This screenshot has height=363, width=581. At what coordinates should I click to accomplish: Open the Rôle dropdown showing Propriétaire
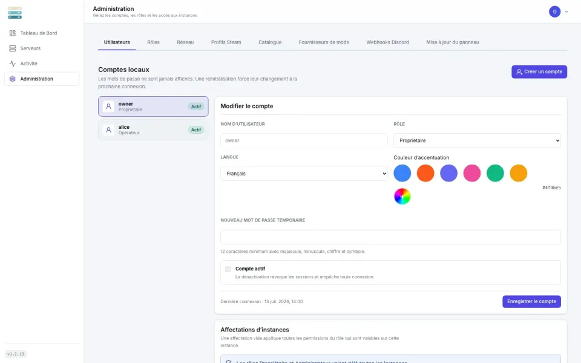click(477, 141)
